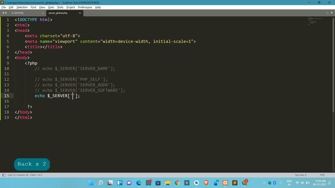
Task: Open the Project menu
Action: click(x=71, y=7)
